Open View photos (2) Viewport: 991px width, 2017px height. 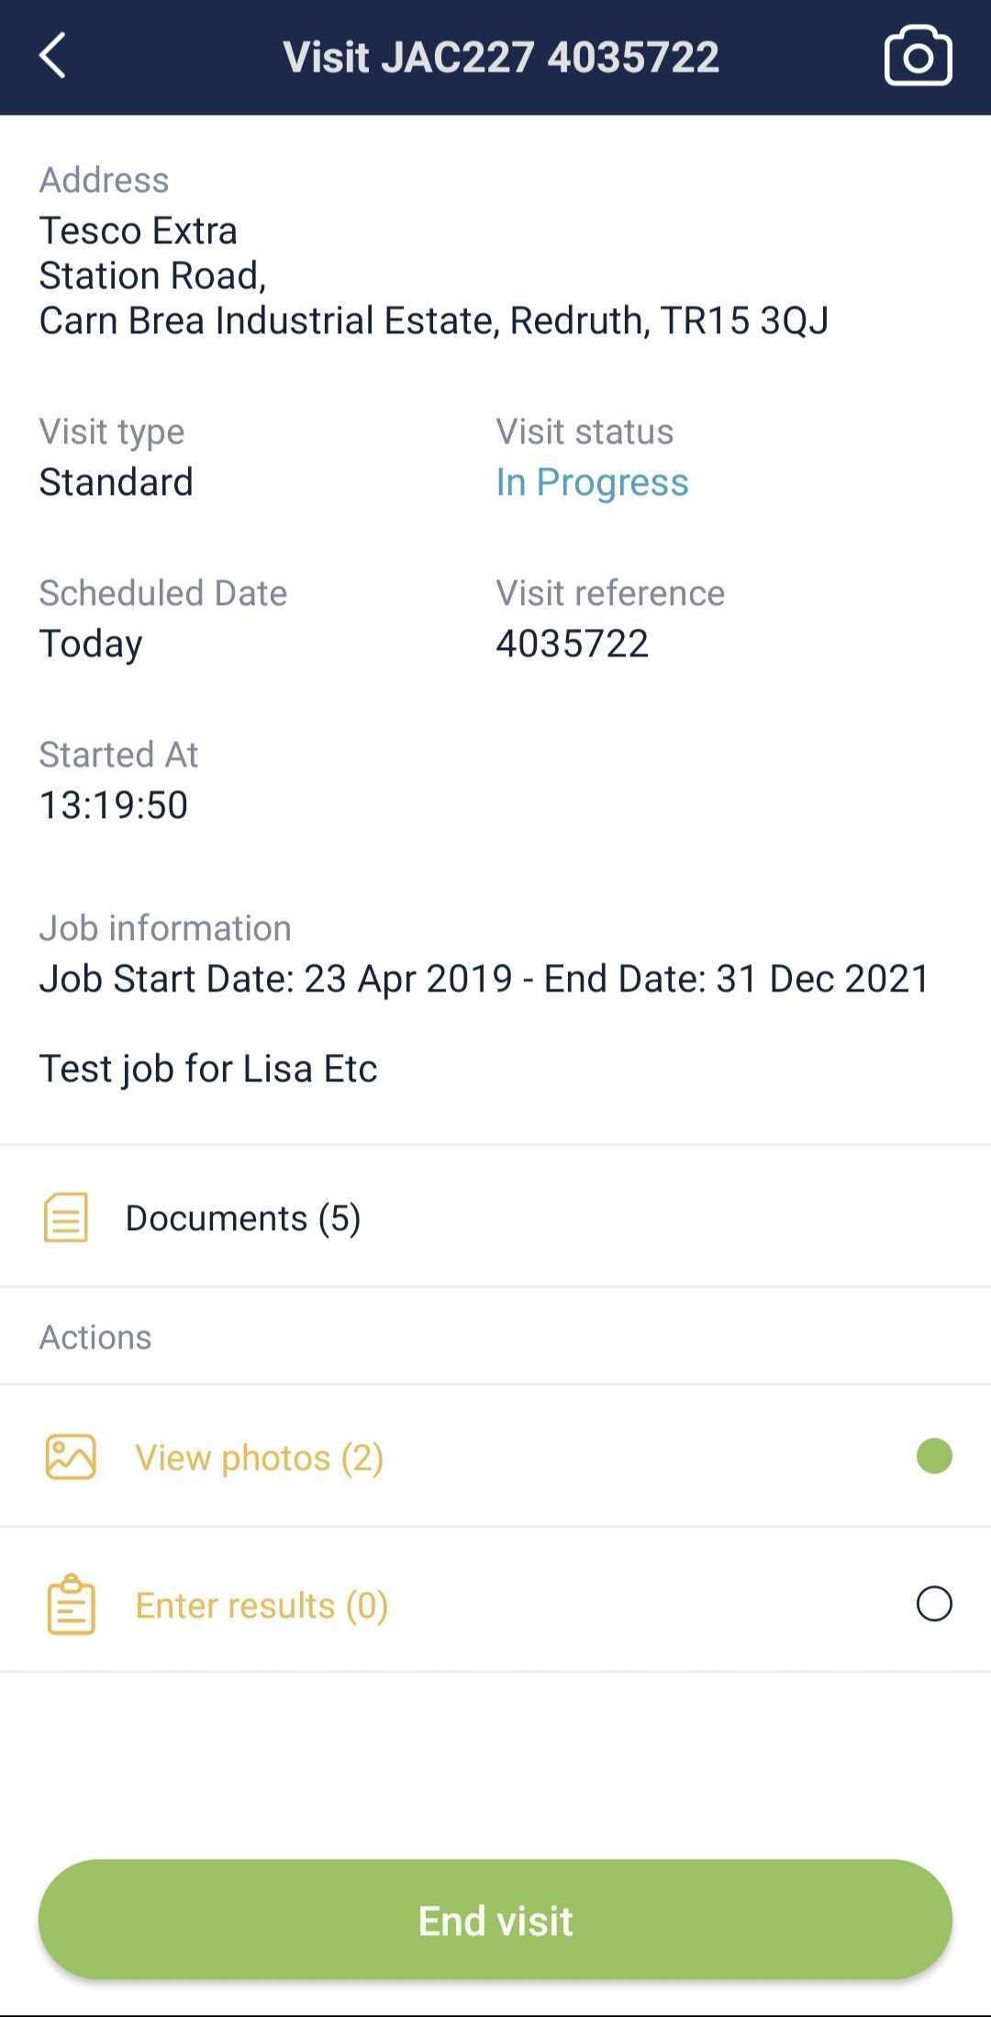[260, 1458]
